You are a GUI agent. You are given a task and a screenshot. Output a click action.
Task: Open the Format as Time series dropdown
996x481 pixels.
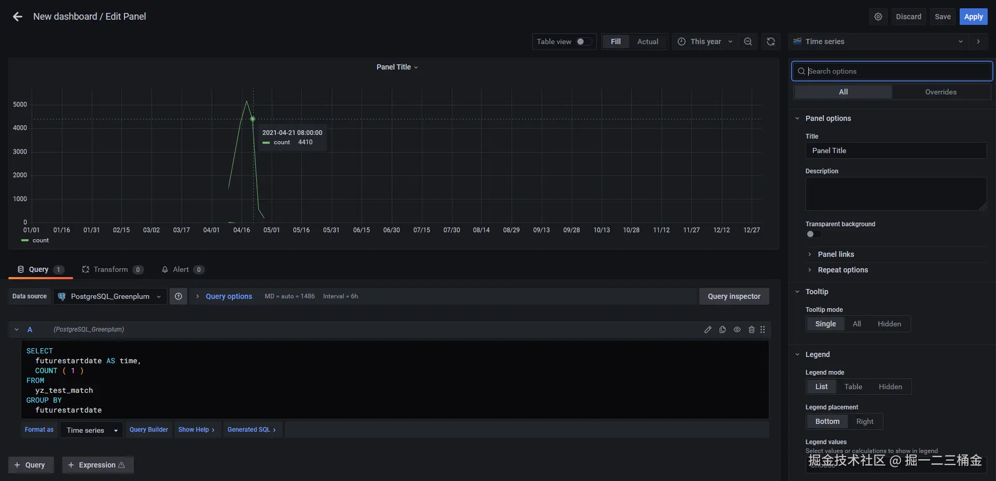tap(91, 430)
